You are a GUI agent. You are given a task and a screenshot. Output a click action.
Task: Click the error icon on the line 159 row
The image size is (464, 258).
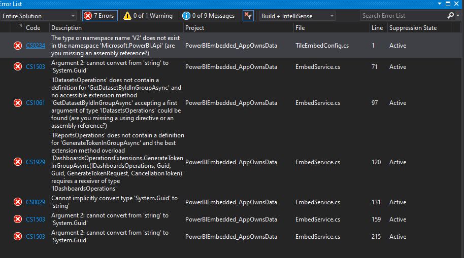click(x=18, y=219)
